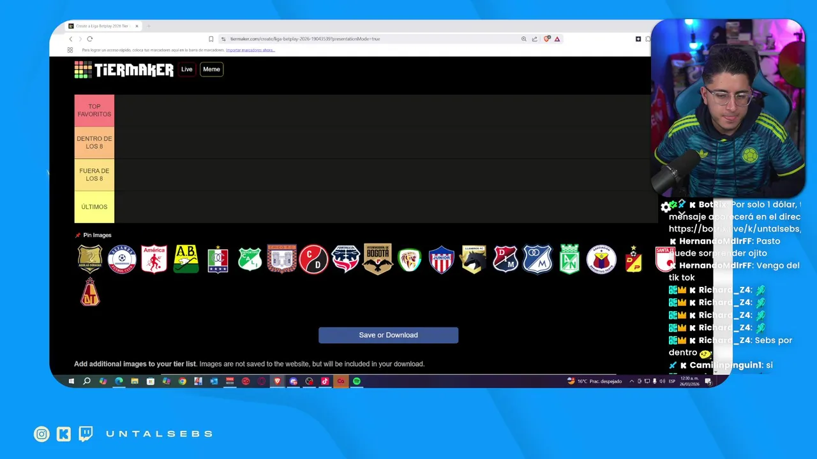Viewport: 817px width, 459px height.
Task: Select the blue Millonarios crest
Action: (537, 259)
